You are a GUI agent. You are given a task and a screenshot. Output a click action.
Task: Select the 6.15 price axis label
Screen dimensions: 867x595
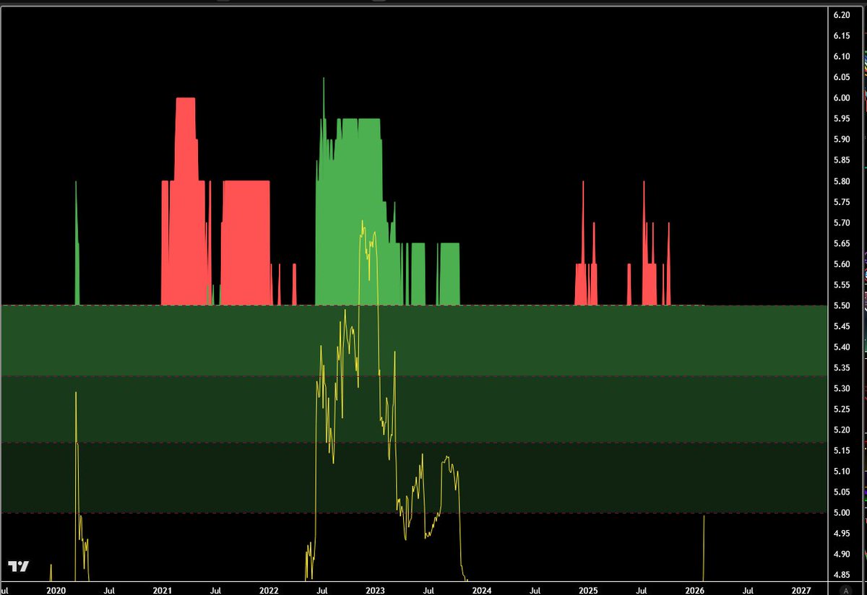pos(840,35)
